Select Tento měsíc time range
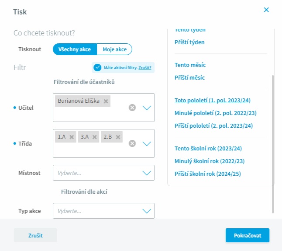The image size is (282, 251). pos(190,65)
